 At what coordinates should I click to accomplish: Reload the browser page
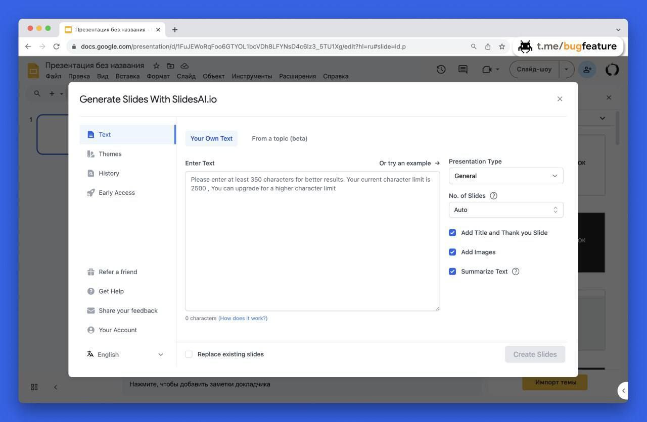[x=57, y=46]
